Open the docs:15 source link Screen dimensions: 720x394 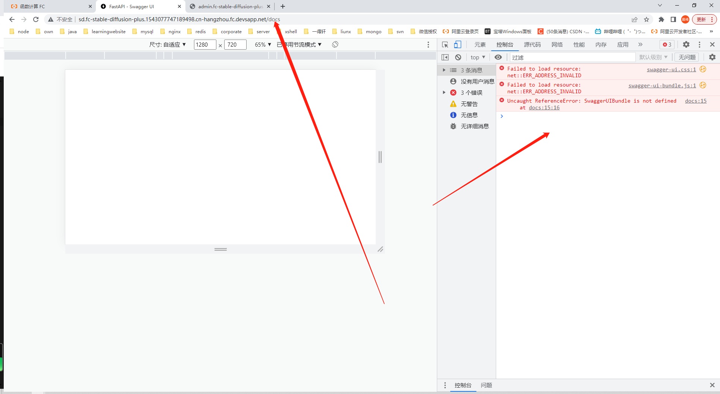pos(696,101)
